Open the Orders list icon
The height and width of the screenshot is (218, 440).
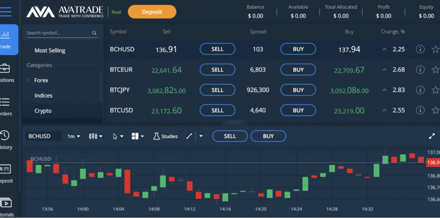coord(5,102)
